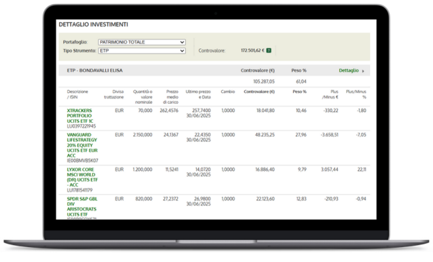Select Lyxor controvalore 16.886,40
433x262 pixels.
[265, 170]
